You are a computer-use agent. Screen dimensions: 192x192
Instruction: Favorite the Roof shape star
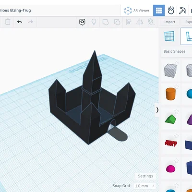coord(177,111)
